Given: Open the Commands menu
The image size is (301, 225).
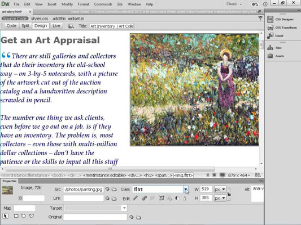Looking at the screenshot, I should 103,4.
